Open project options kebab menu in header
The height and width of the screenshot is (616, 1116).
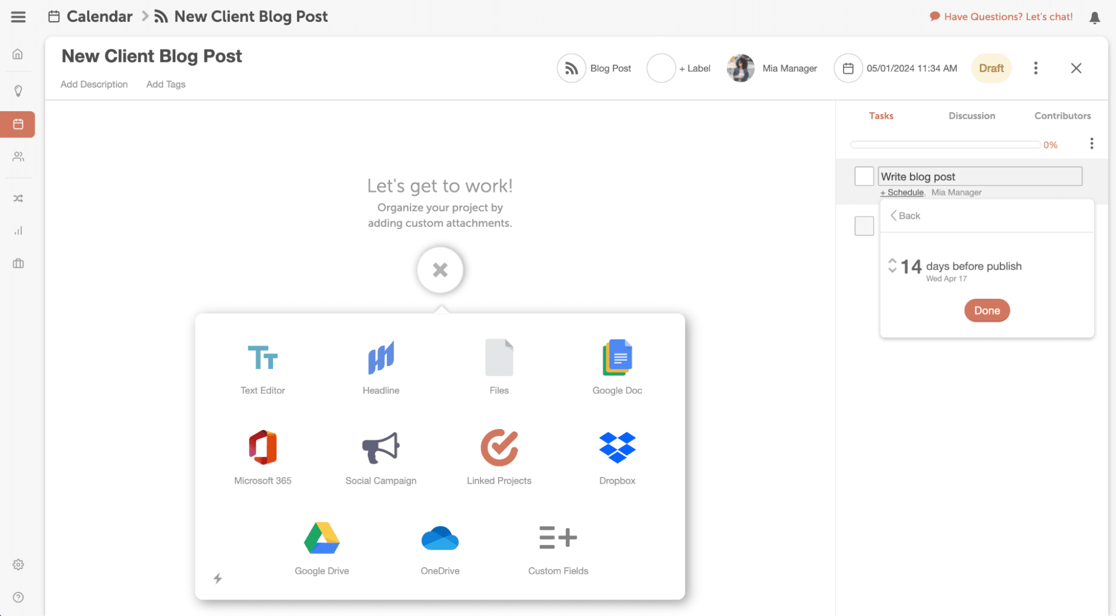pyautogui.click(x=1036, y=68)
